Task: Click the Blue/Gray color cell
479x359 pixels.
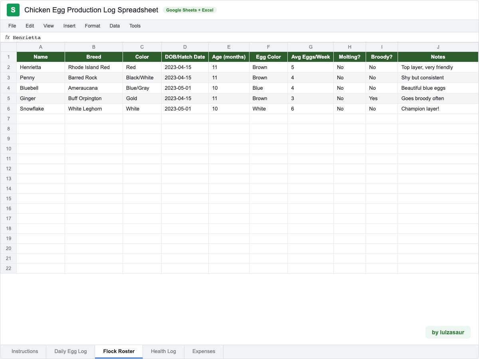Action: click(x=142, y=88)
